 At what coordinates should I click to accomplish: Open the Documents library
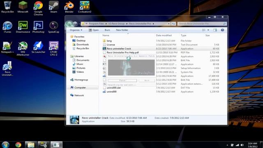83,60
